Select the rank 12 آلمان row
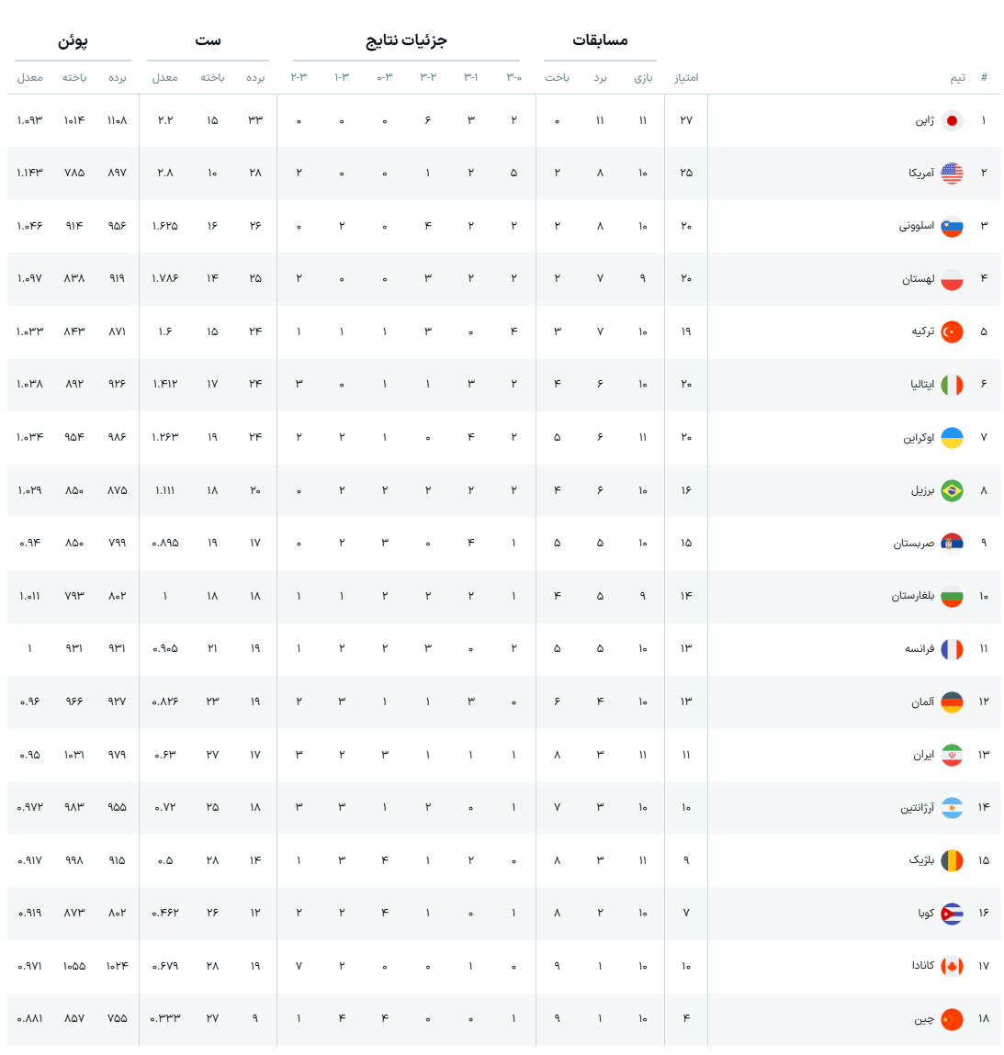1004x1055 pixels. coord(504,701)
